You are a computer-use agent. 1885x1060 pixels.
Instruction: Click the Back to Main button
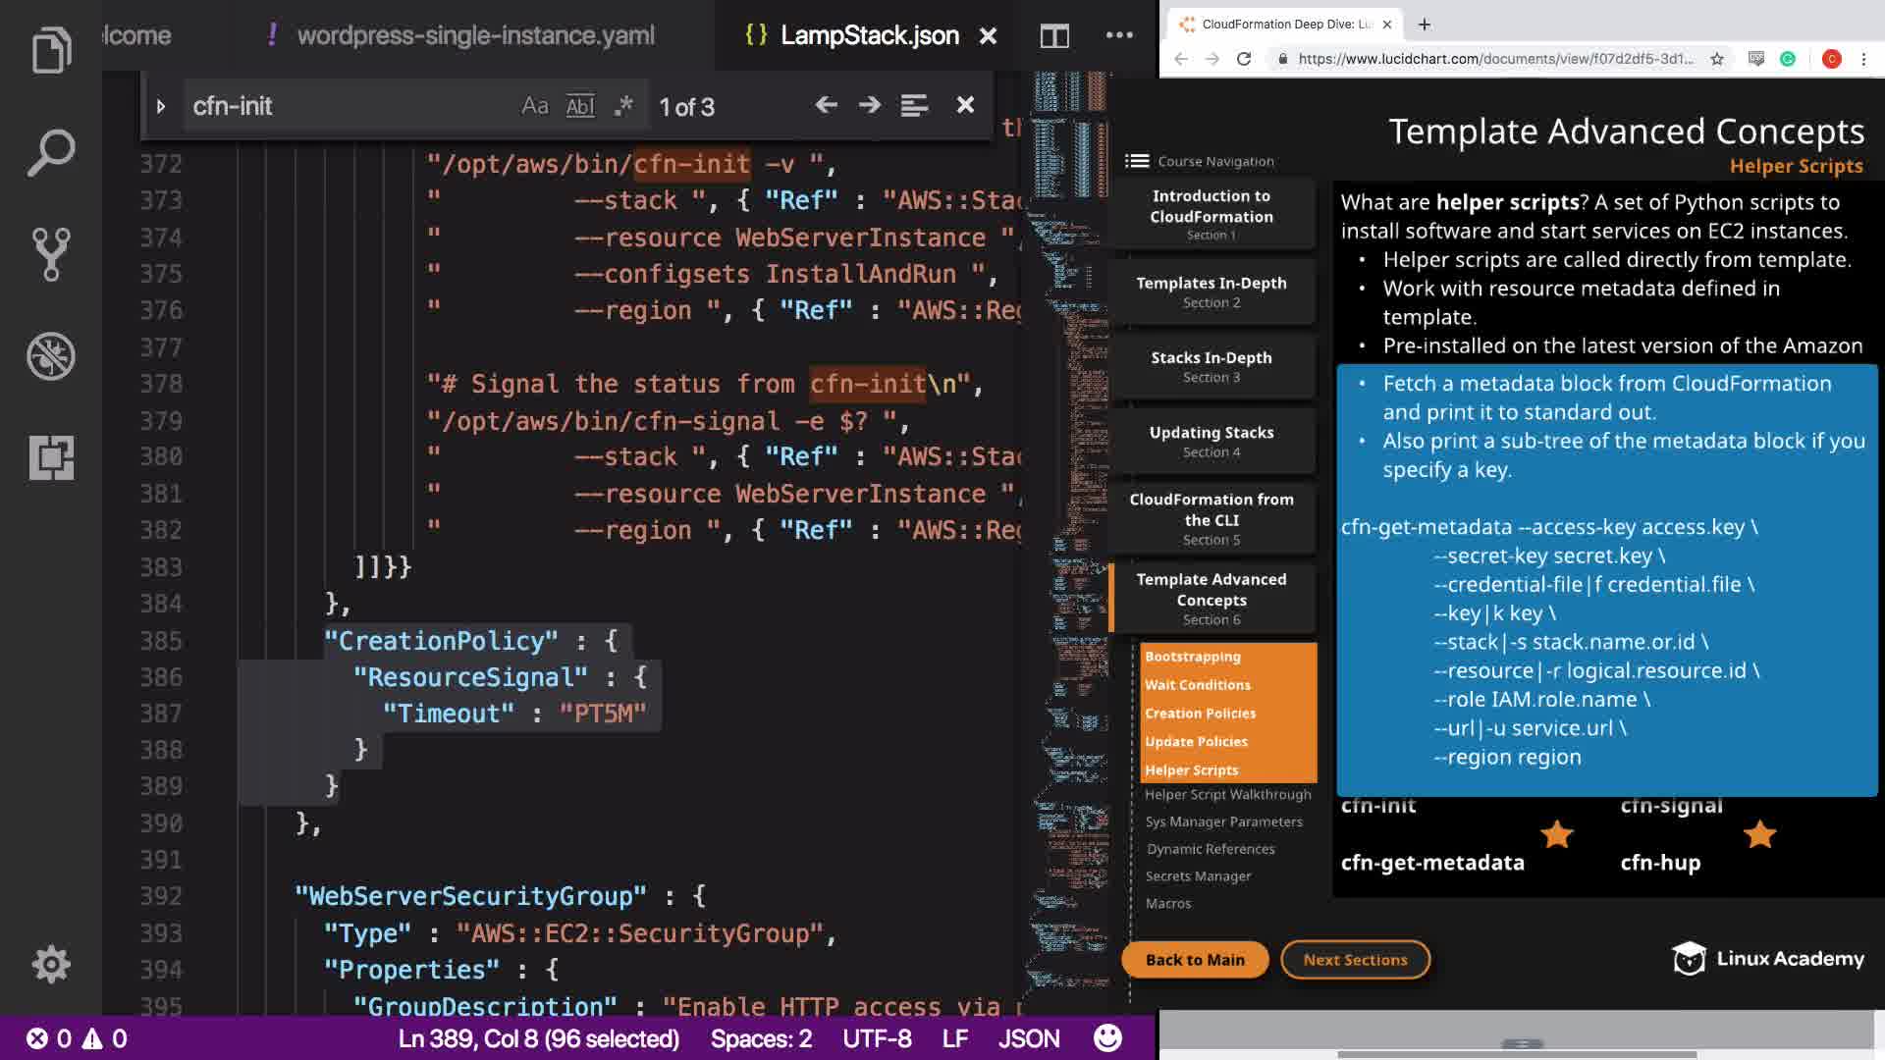pos(1195,960)
